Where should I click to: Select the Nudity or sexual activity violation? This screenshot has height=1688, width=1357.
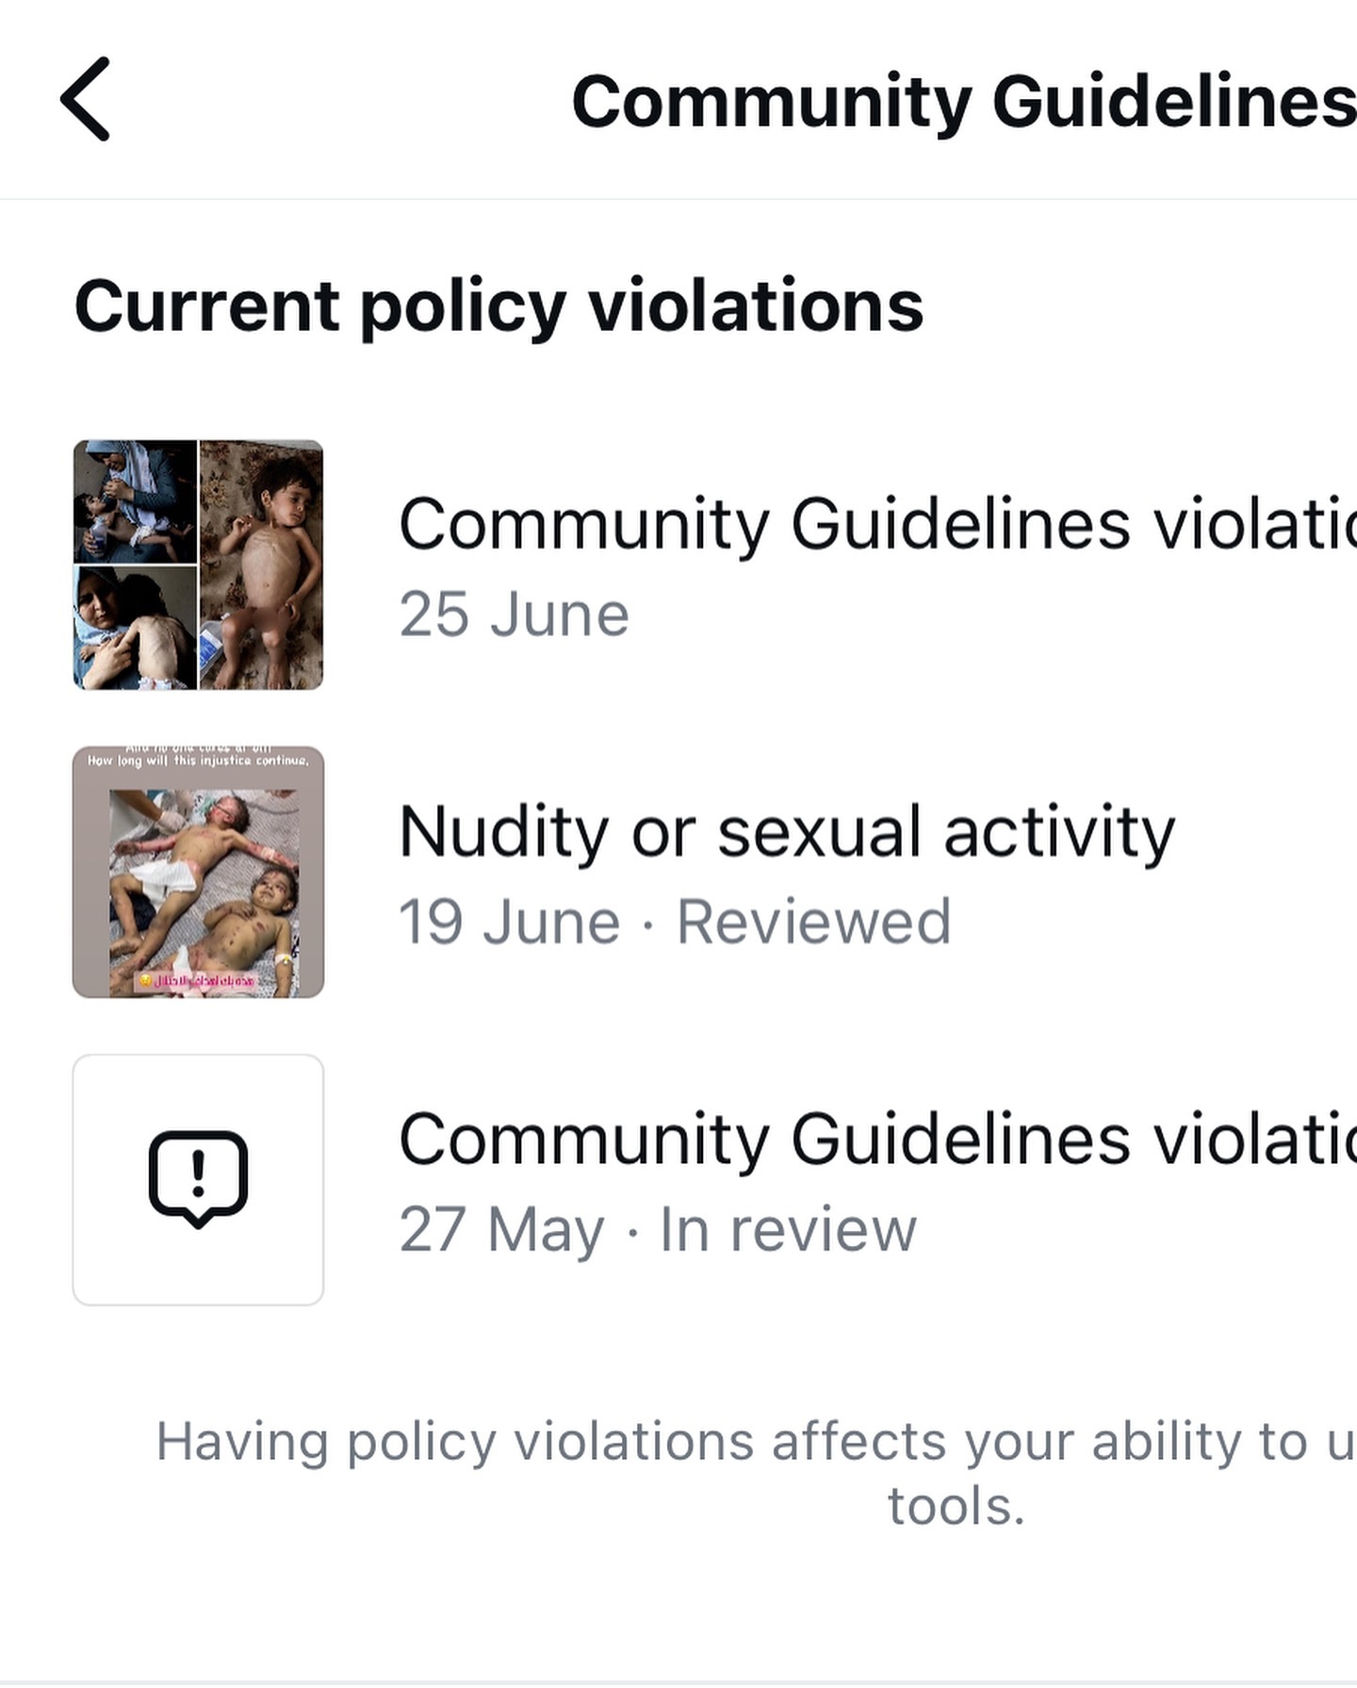[787, 832]
